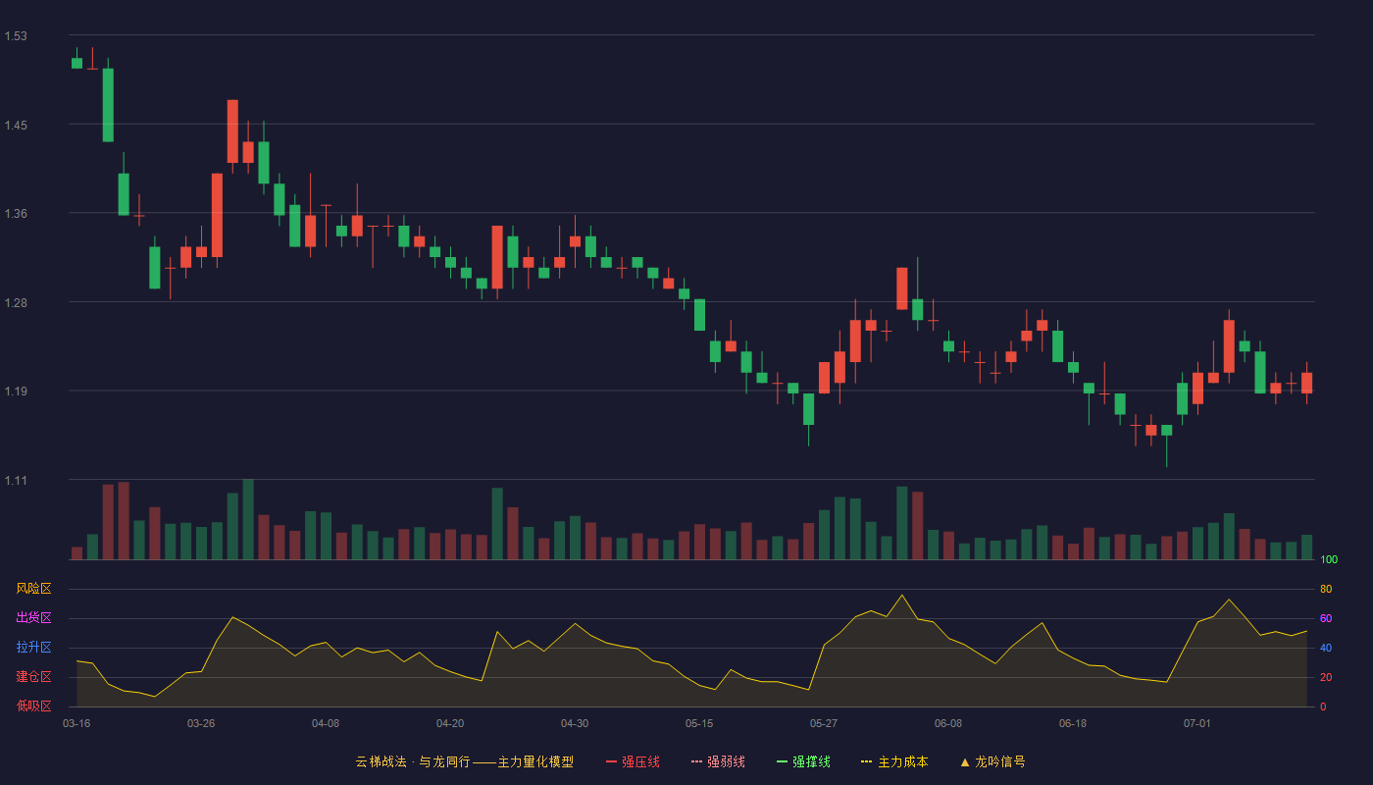Toggle the 强弱线 legend entry

[x=718, y=761]
